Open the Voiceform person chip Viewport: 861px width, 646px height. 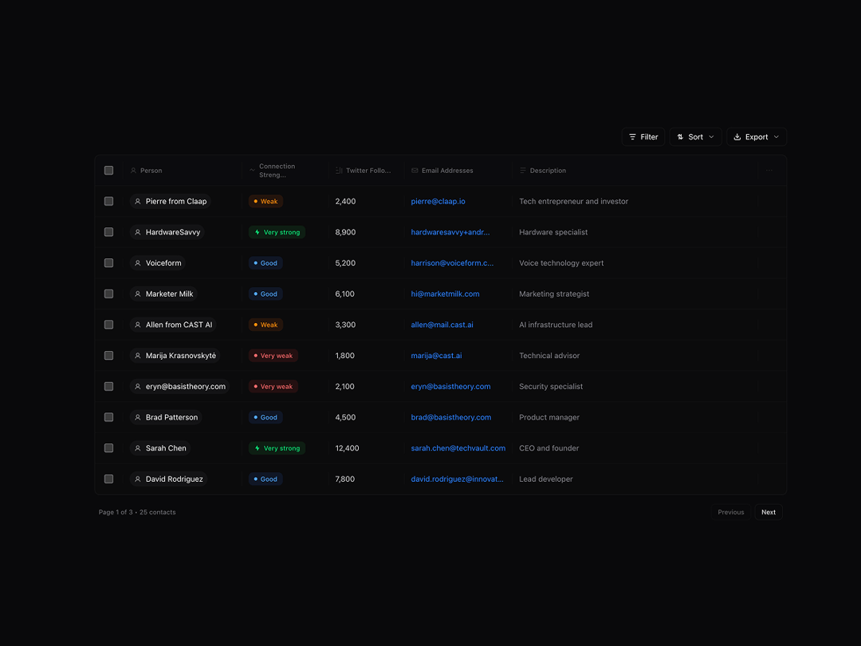158,263
